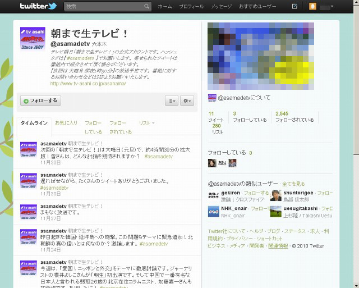359x288 pixels.
Task: Open おすすめユーザー in navigation bar
Action: 257,6
